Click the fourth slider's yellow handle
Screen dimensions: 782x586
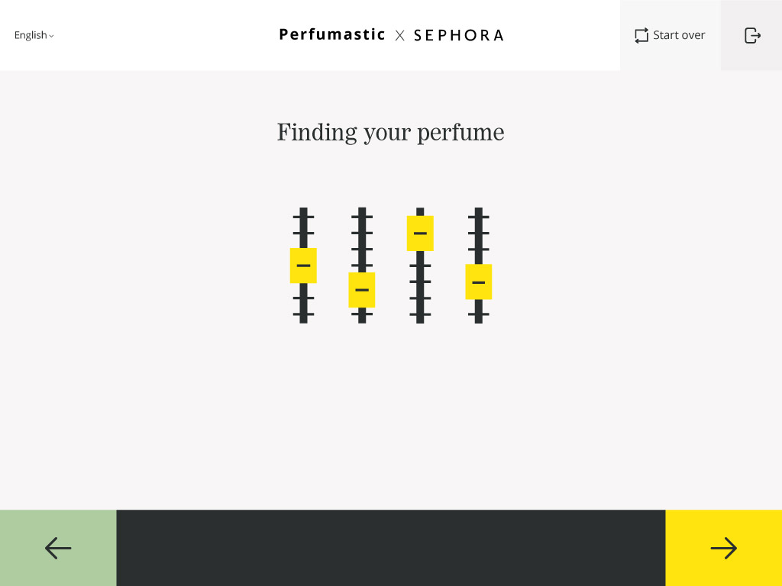pos(479,282)
